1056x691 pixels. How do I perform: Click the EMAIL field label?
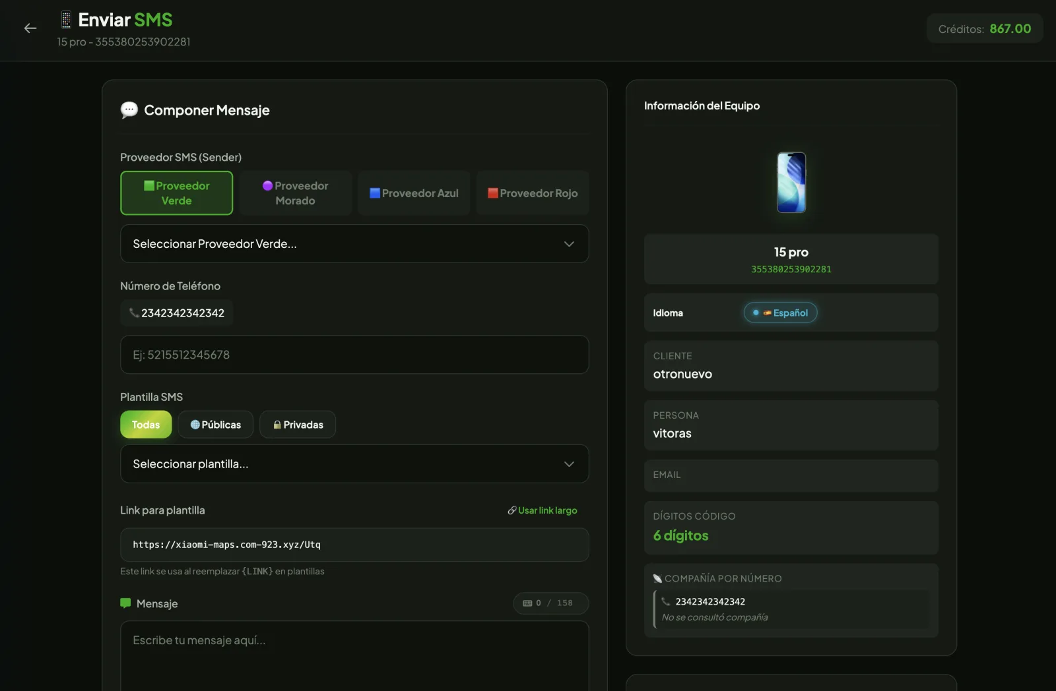(667, 475)
